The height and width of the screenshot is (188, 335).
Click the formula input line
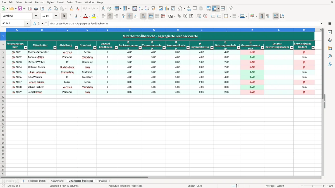(184, 24)
